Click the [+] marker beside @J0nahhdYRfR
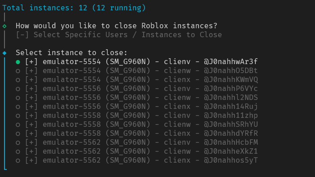This screenshot has width=315, height=177. click(x=31, y=134)
